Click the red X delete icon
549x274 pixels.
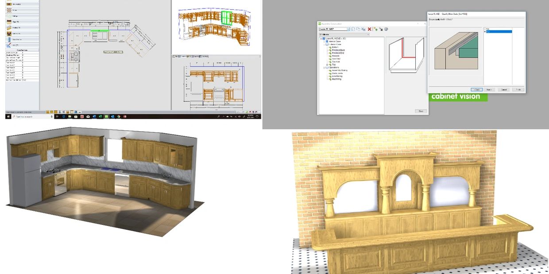pos(369,29)
